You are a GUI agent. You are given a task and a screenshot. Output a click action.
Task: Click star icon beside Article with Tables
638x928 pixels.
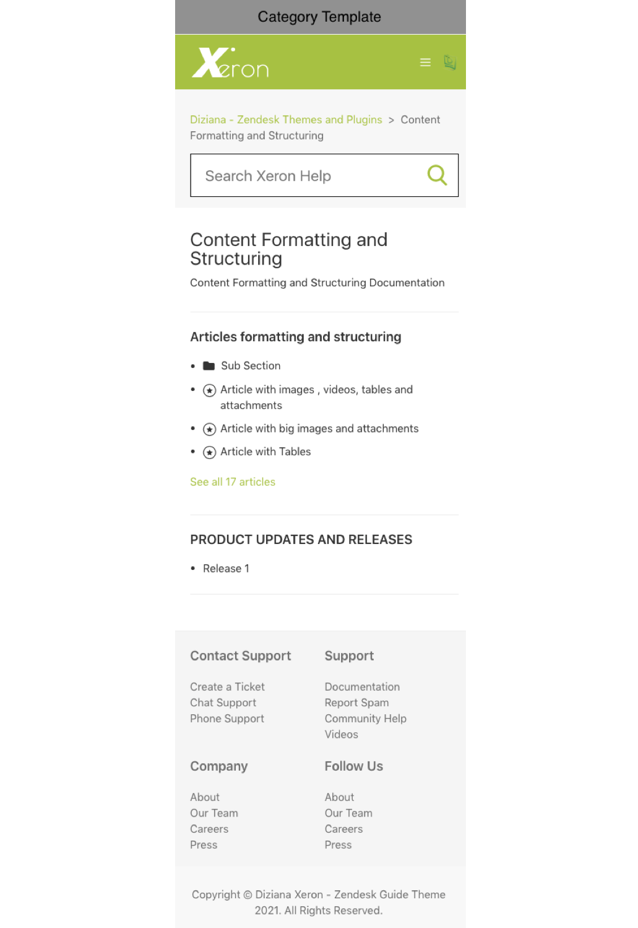[210, 452]
